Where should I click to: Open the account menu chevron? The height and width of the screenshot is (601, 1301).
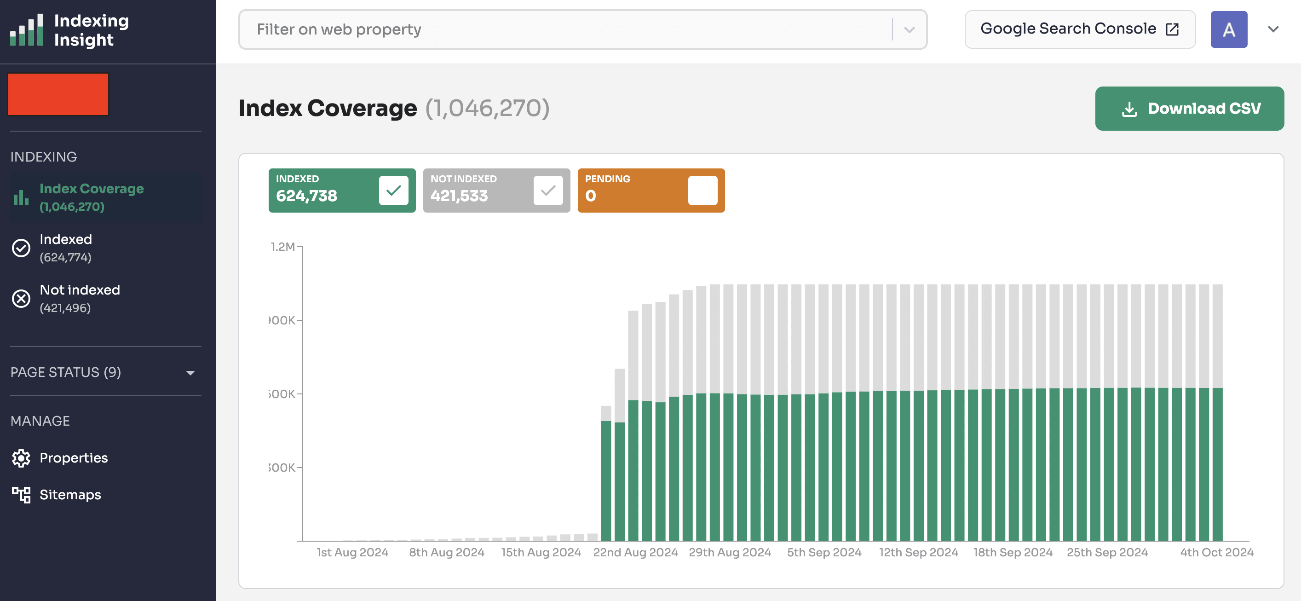(1273, 29)
